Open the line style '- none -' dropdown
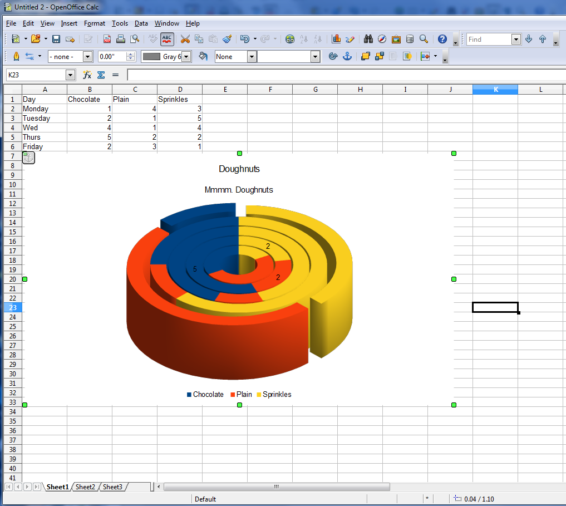 pos(88,57)
